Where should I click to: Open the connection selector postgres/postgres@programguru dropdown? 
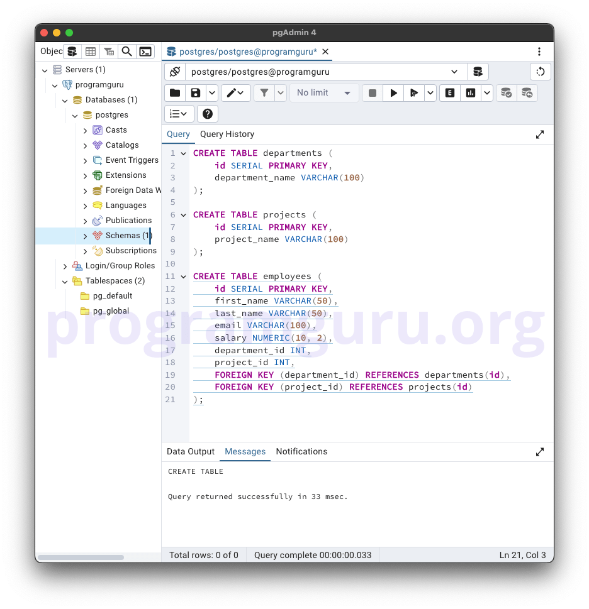(327, 72)
